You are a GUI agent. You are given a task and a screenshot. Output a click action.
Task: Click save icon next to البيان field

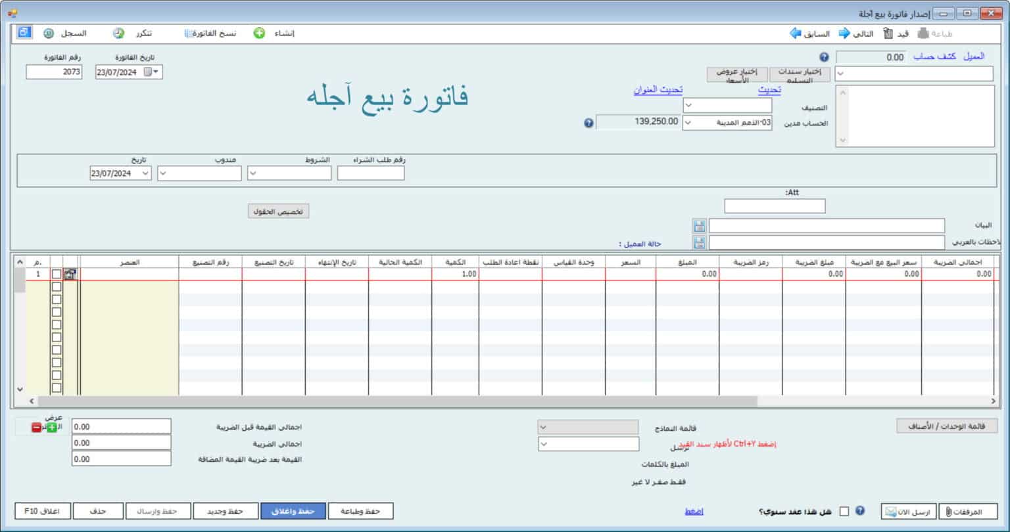699,226
